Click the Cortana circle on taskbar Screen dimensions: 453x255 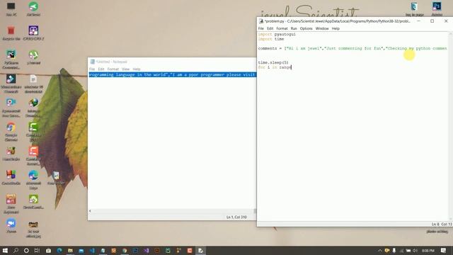pyautogui.click(x=26, y=250)
